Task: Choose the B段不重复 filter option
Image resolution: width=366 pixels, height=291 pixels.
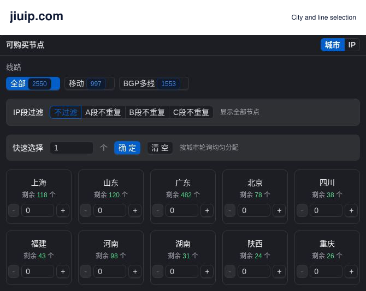Action: [x=147, y=112]
